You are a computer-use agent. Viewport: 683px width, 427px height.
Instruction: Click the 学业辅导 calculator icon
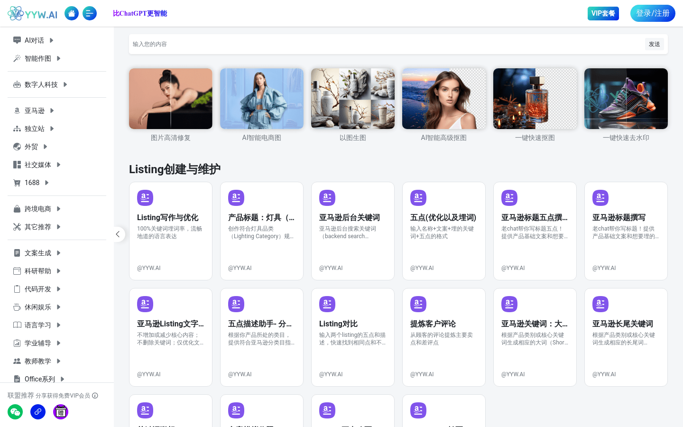pyautogui.click(x=17, y=343)
